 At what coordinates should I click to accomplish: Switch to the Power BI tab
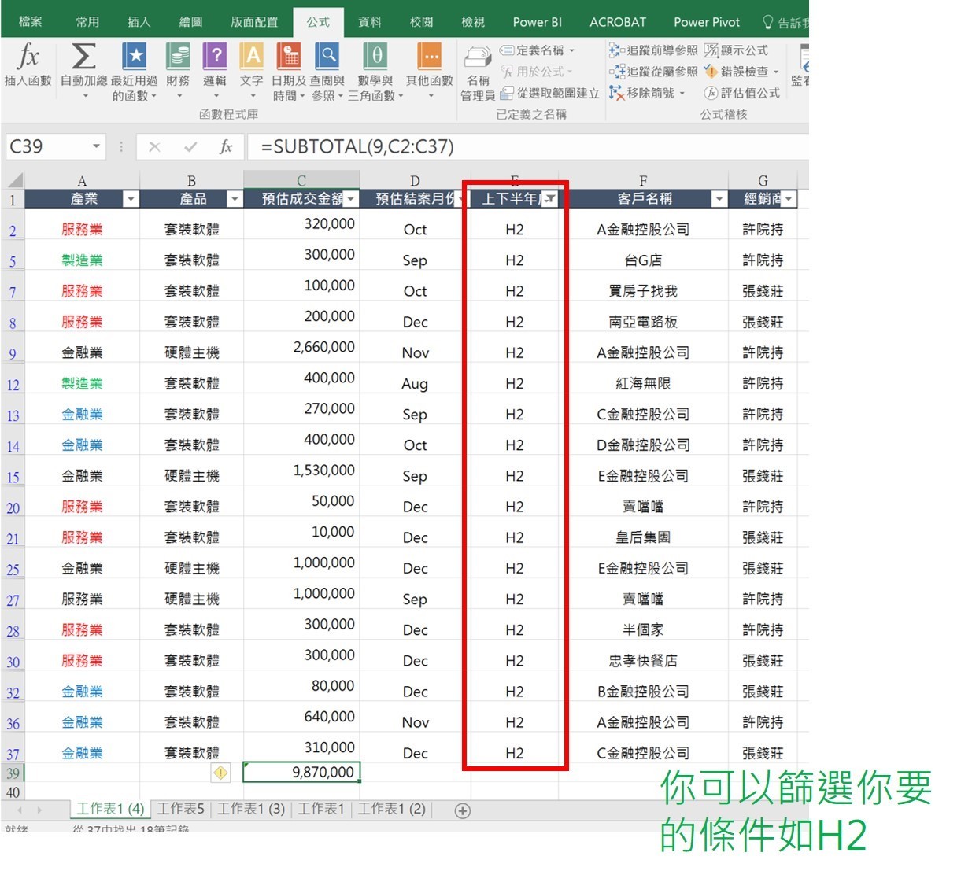pos(538,22)
